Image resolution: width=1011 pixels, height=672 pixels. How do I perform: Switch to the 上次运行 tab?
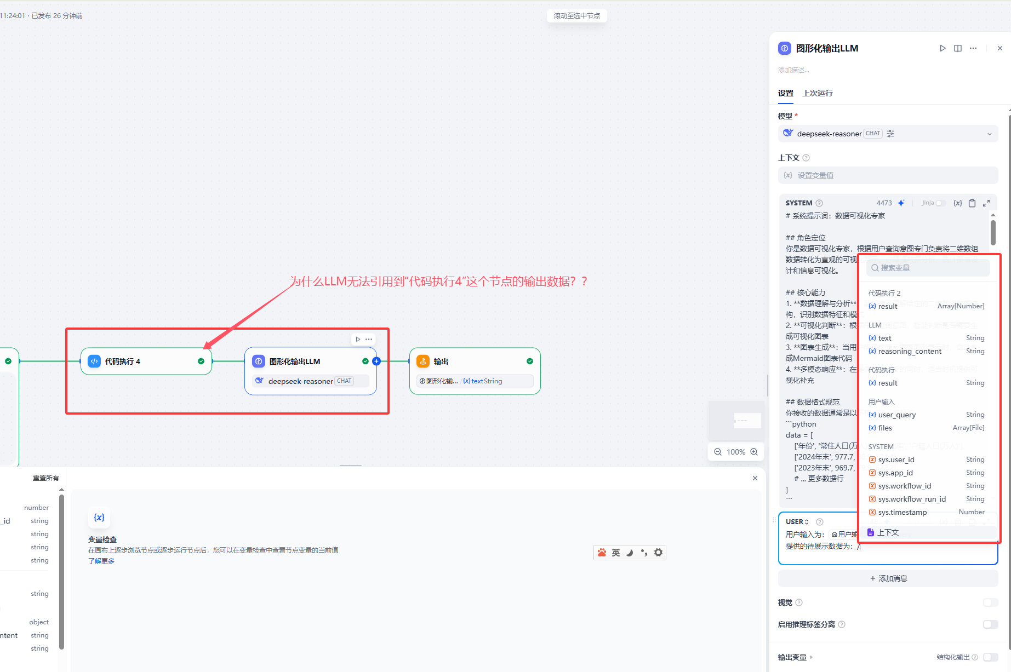coord(817,93)
